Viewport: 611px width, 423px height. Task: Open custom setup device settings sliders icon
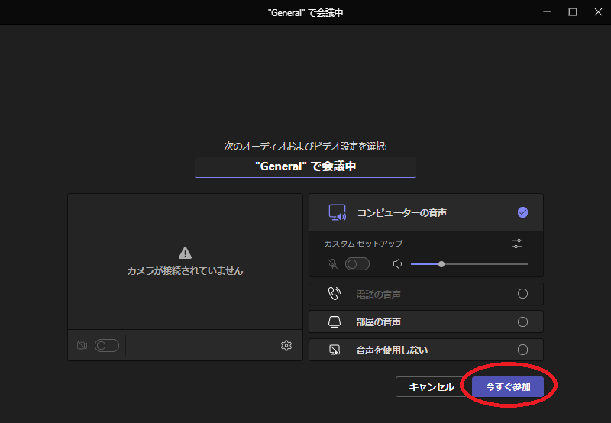pos(517,244)
